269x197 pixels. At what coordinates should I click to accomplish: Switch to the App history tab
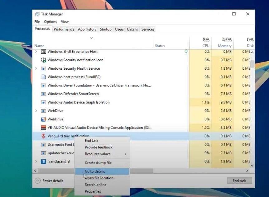click(87, 29)
